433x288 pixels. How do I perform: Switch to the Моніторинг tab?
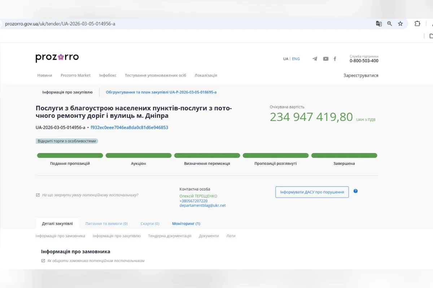click(x=186, y=223)
